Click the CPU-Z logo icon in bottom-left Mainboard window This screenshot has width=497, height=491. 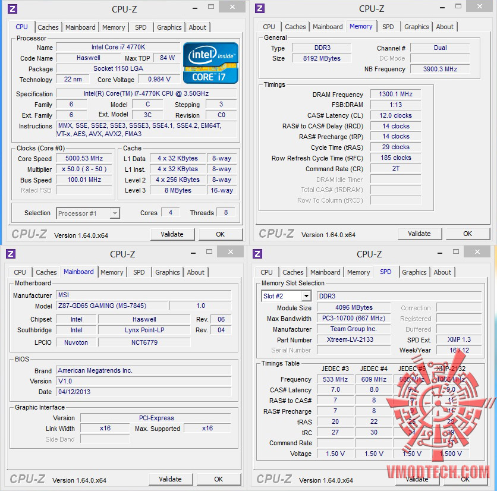(x=11, y=254)
